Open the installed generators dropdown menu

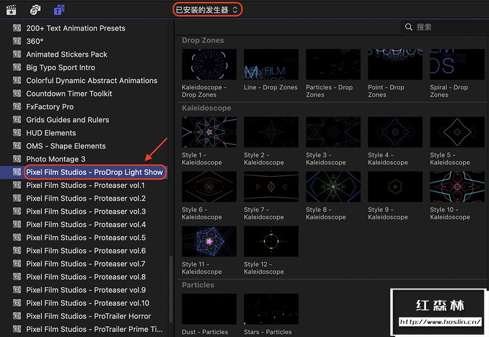(207, 10)
